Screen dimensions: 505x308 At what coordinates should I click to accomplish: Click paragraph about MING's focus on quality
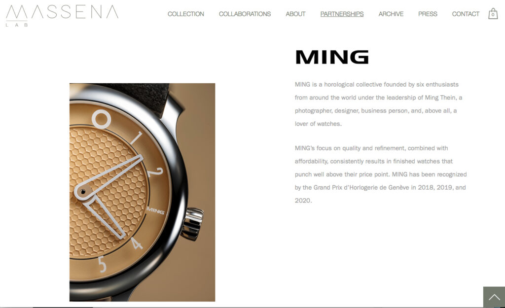381,174
